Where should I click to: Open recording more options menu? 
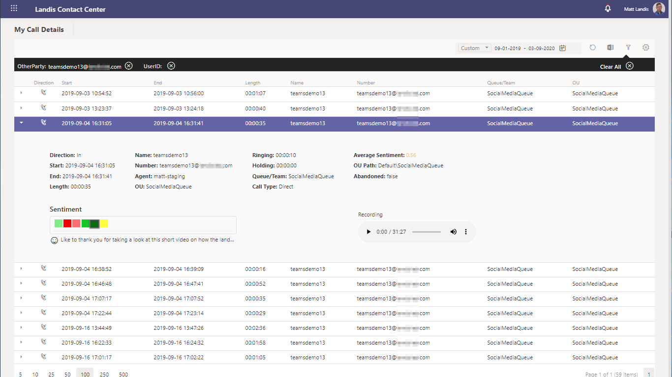[466, 232]
